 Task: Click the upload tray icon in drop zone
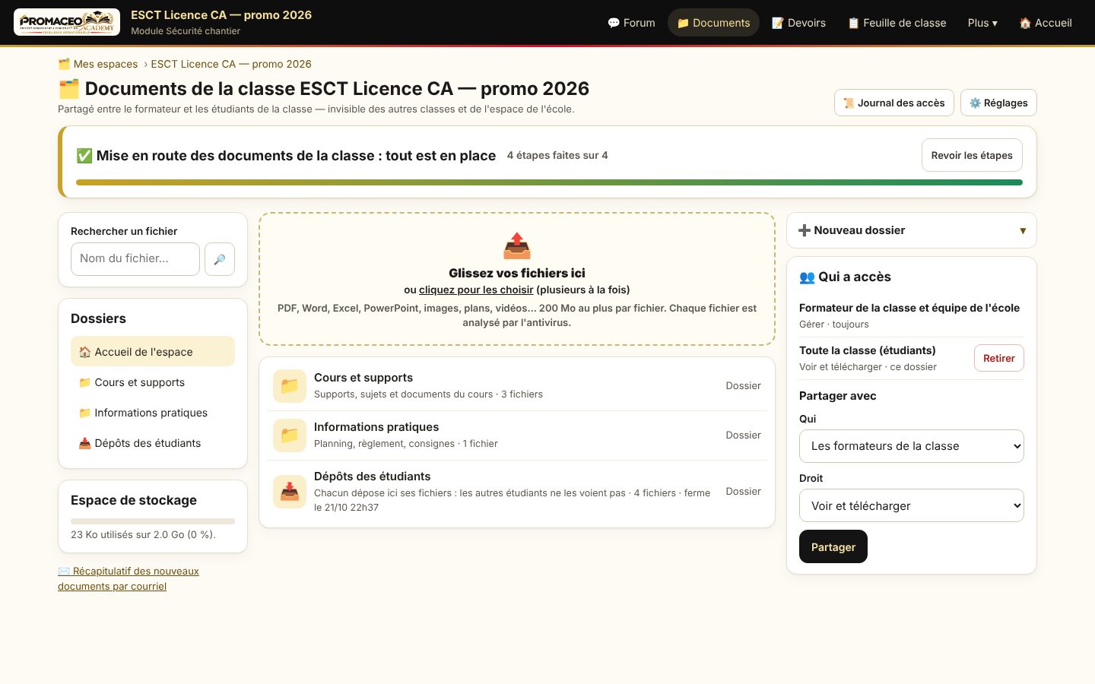[517, 245]
